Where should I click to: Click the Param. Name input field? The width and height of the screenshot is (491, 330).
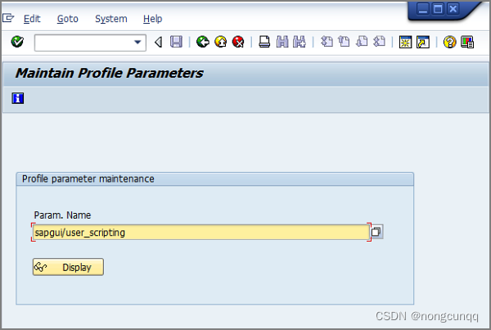tap(201, 233)
